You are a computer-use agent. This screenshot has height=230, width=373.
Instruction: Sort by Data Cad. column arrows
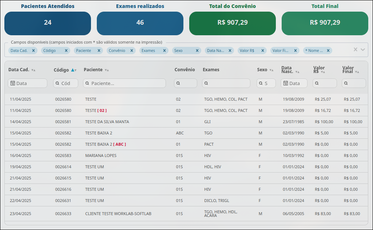tap(33, 70)
